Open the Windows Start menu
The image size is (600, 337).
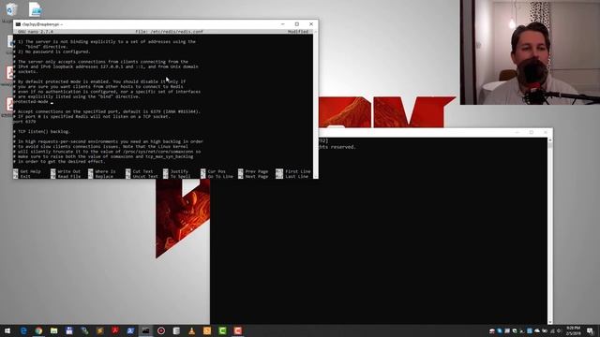7,330
